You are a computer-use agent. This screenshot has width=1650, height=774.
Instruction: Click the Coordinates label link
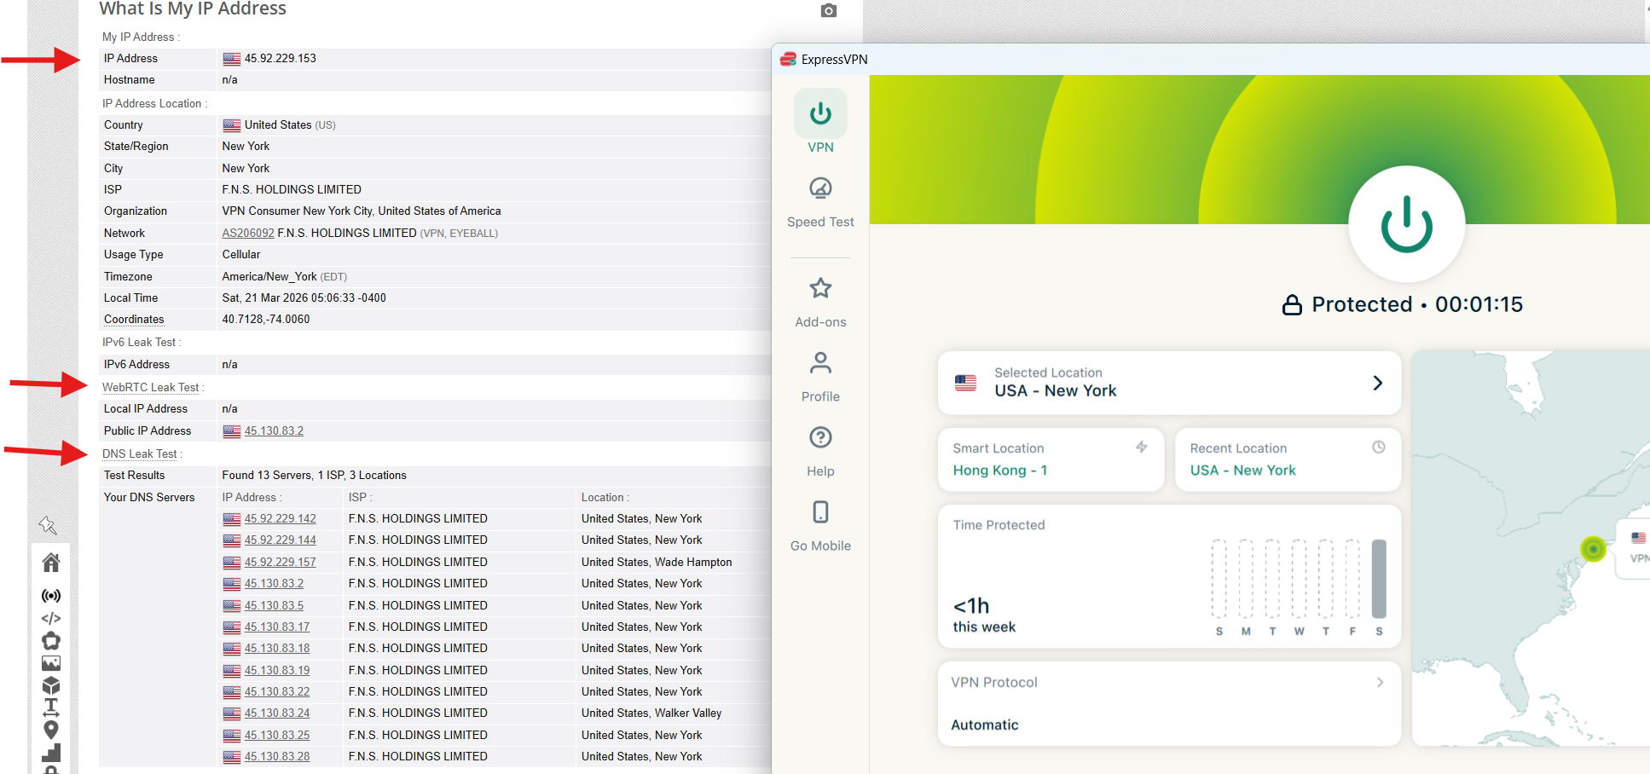pos(134,319)
